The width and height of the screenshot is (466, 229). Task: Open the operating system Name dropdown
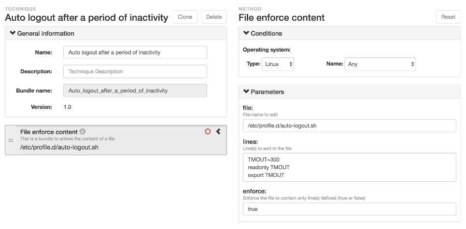380,64
